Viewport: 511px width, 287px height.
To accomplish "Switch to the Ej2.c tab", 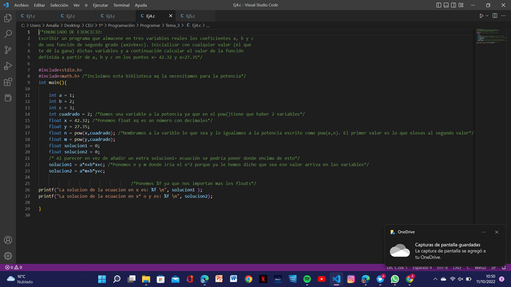I will [71, 16].
